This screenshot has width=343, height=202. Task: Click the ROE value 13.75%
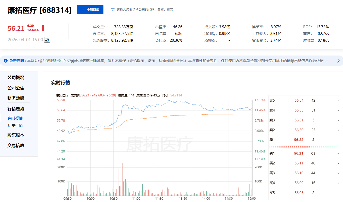[322, 27]
